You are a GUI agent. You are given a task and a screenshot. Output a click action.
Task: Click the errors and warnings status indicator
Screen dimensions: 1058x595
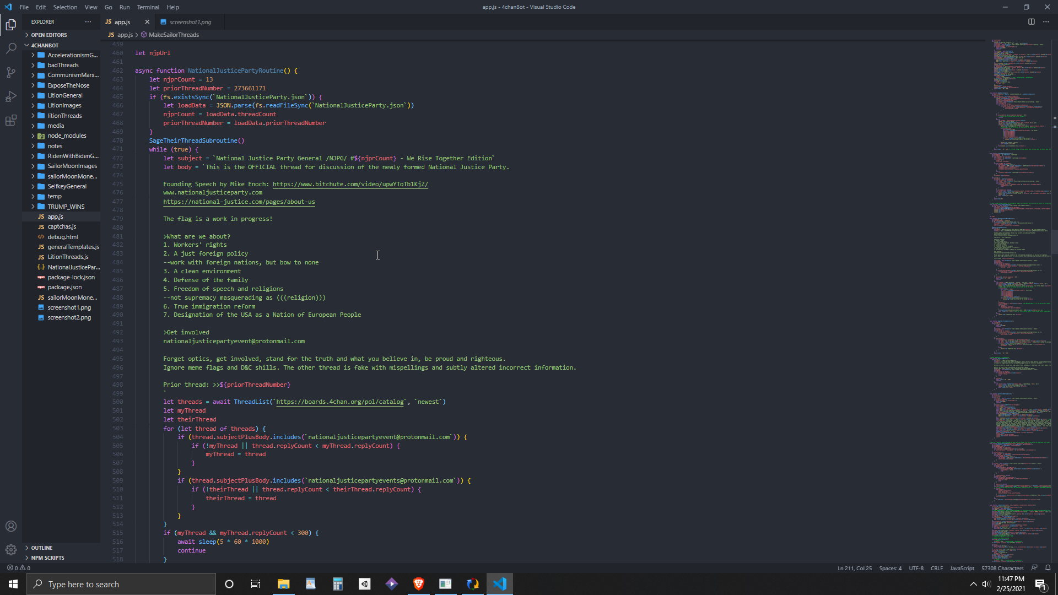point(19,568)
